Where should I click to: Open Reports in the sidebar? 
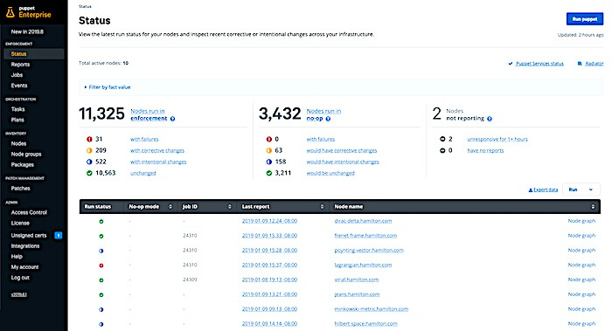pos(20,65)
